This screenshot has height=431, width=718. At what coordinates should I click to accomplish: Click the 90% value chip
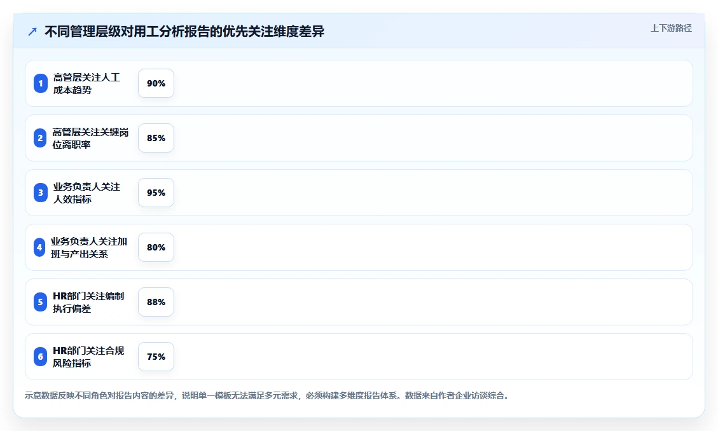coord(156,83)
